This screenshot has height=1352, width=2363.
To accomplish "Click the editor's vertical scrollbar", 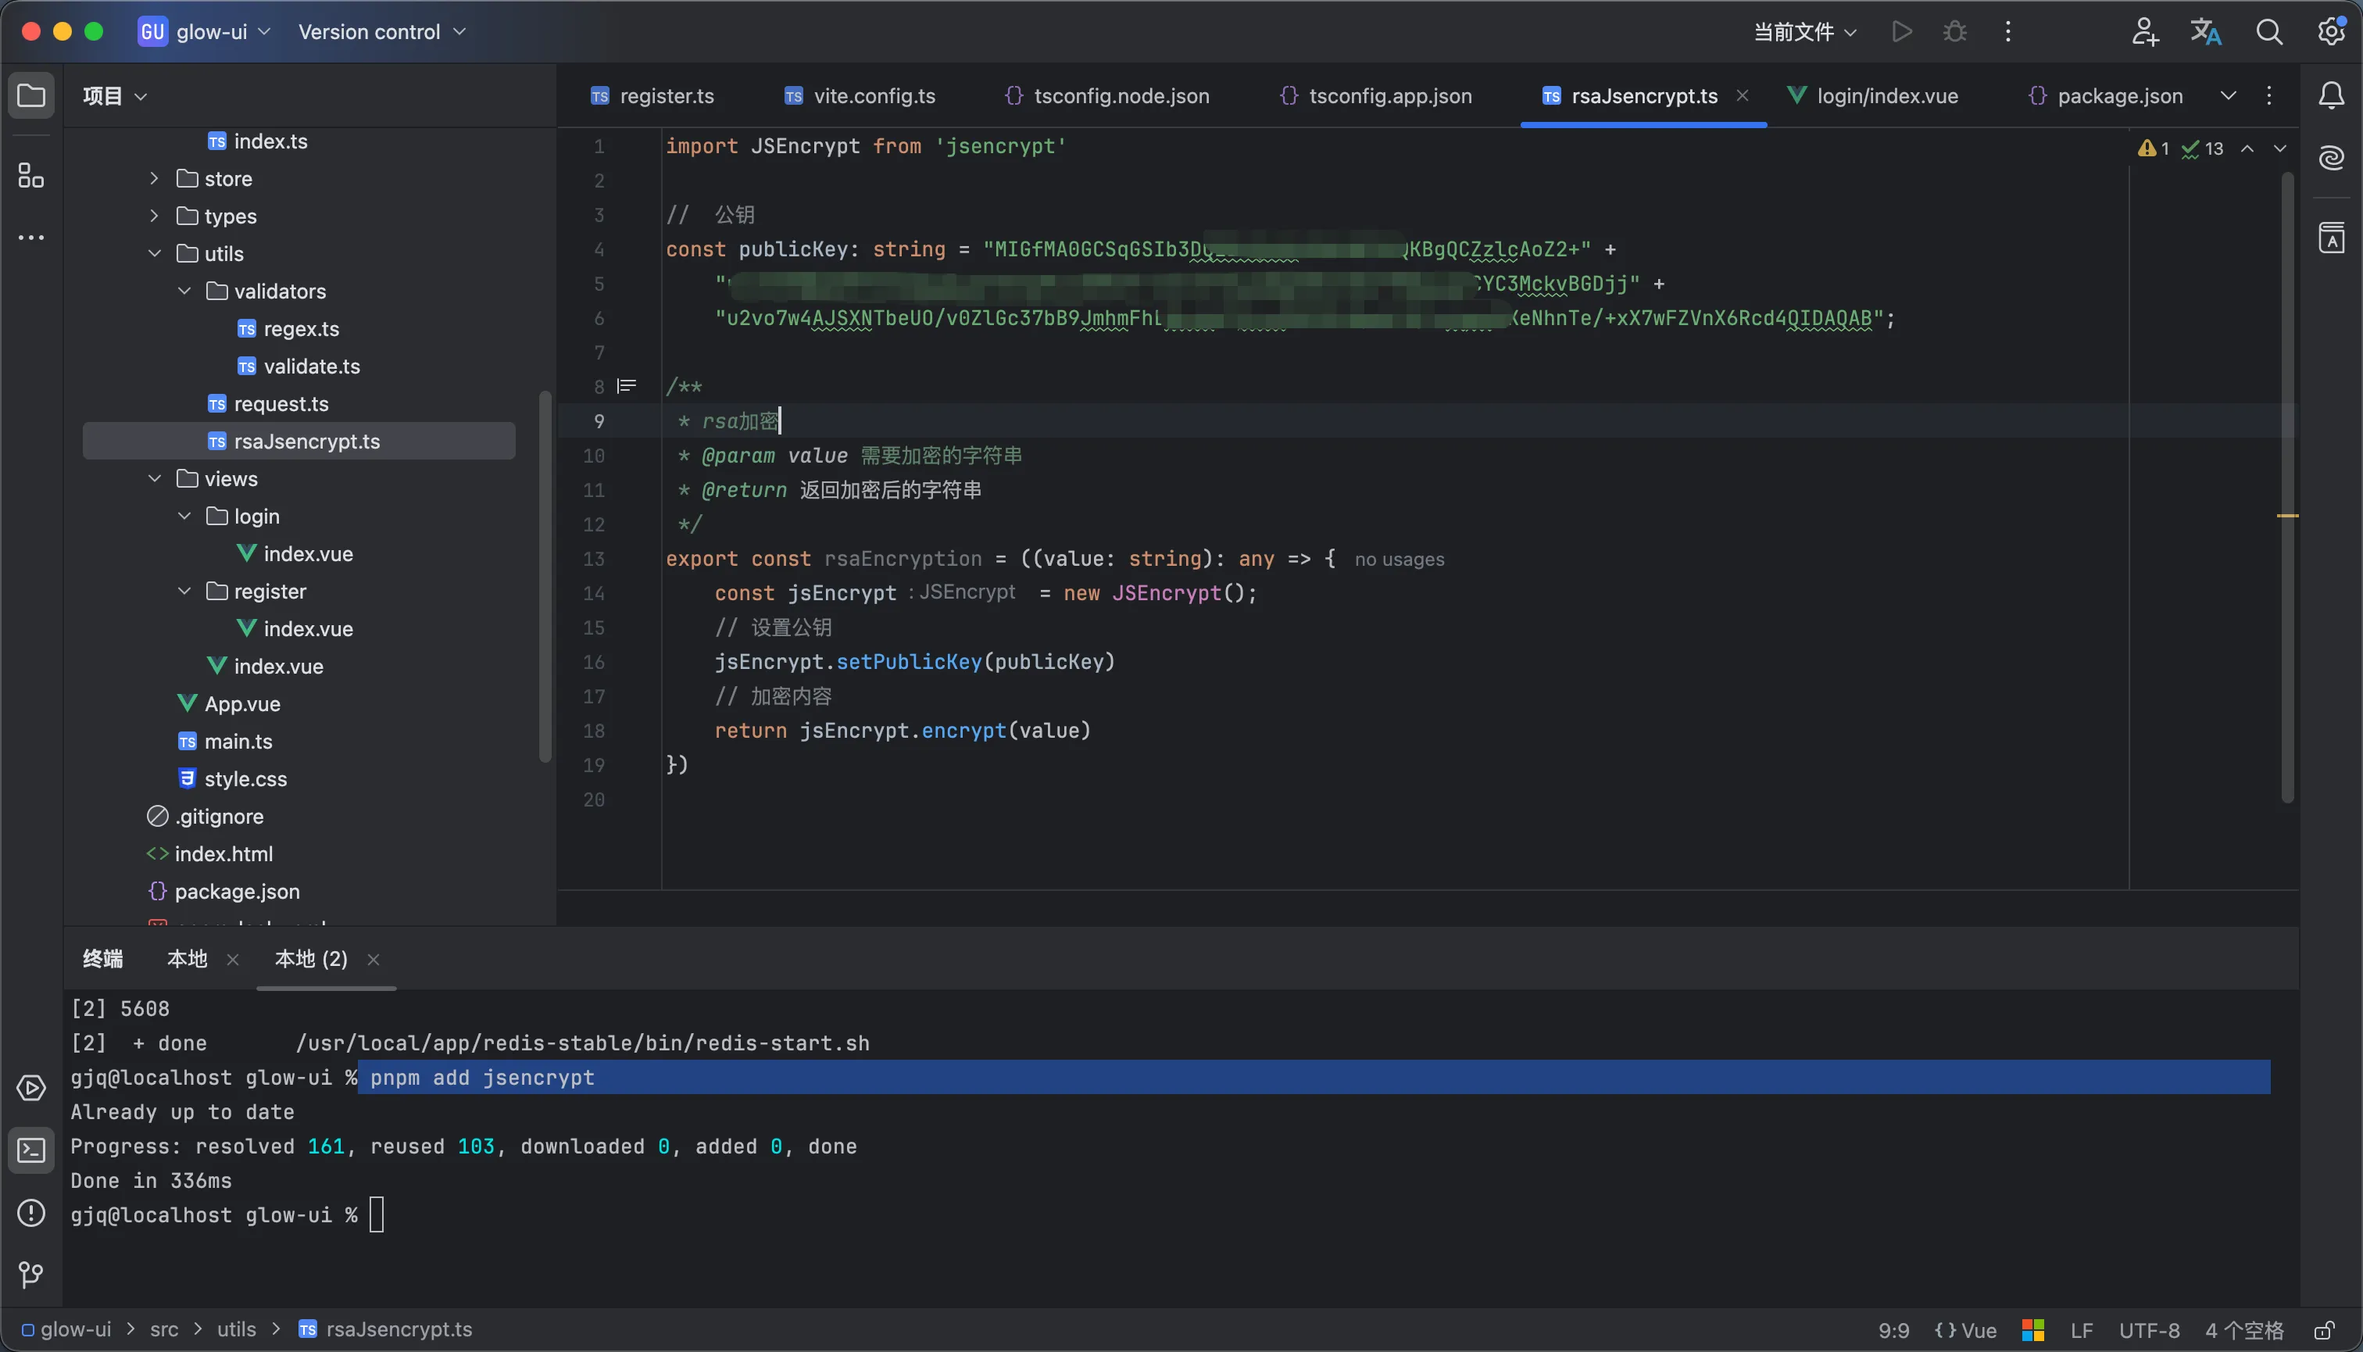I will [x=2287, y=464].
